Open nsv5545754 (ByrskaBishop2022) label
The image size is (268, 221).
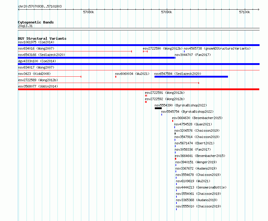click(187, 112)
